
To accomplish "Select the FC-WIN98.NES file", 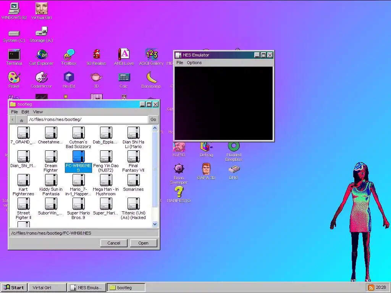I will click(78, 161).
